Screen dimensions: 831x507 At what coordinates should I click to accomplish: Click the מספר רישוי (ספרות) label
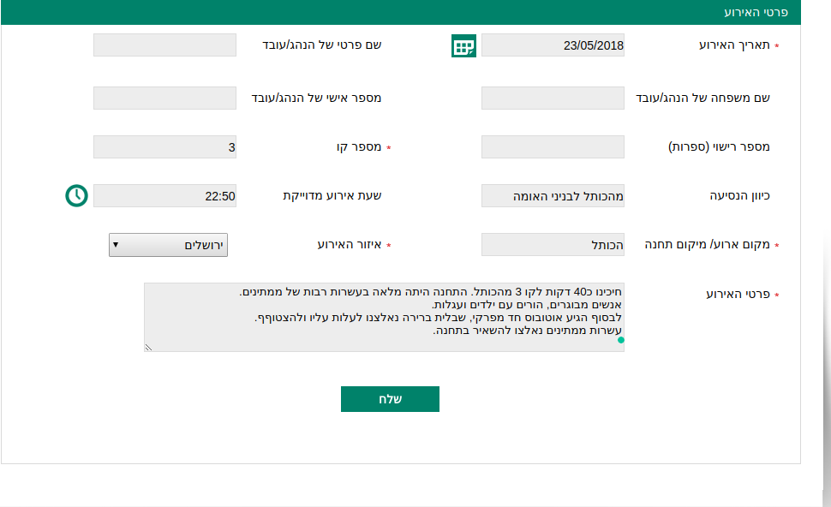(719, 146)
